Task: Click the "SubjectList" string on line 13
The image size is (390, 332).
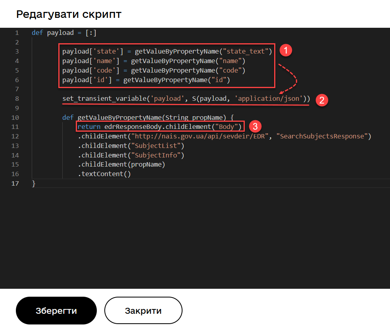Action: tap(156, 146)
